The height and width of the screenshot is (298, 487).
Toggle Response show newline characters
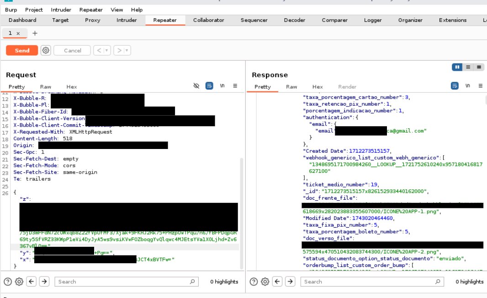coord(467,86)
